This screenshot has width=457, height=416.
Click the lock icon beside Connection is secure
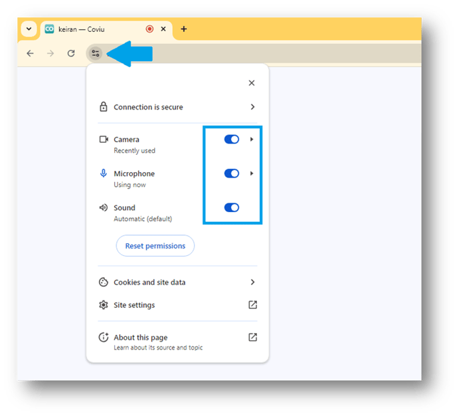pos(104,107)
